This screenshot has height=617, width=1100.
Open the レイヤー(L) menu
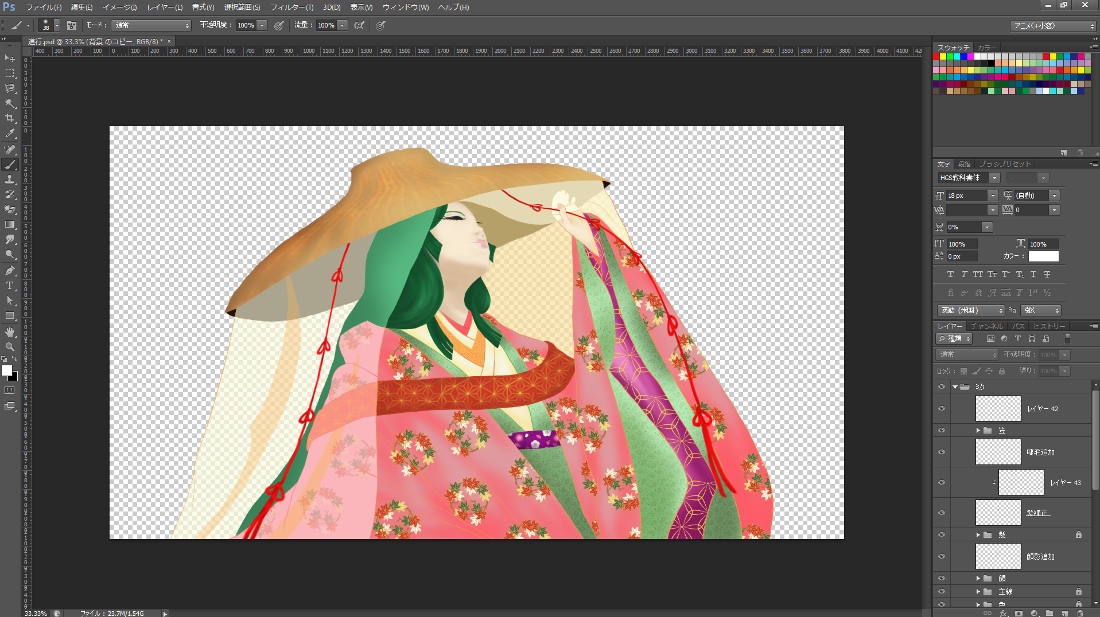click(x=165, y=7)
